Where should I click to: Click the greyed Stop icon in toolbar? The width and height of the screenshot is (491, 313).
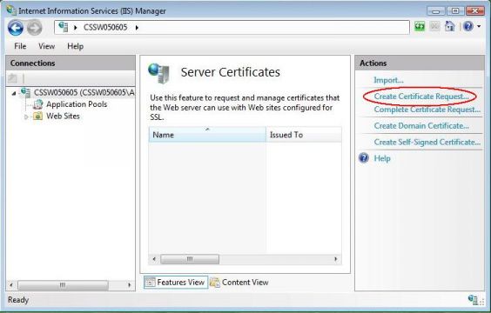[434, 27]
